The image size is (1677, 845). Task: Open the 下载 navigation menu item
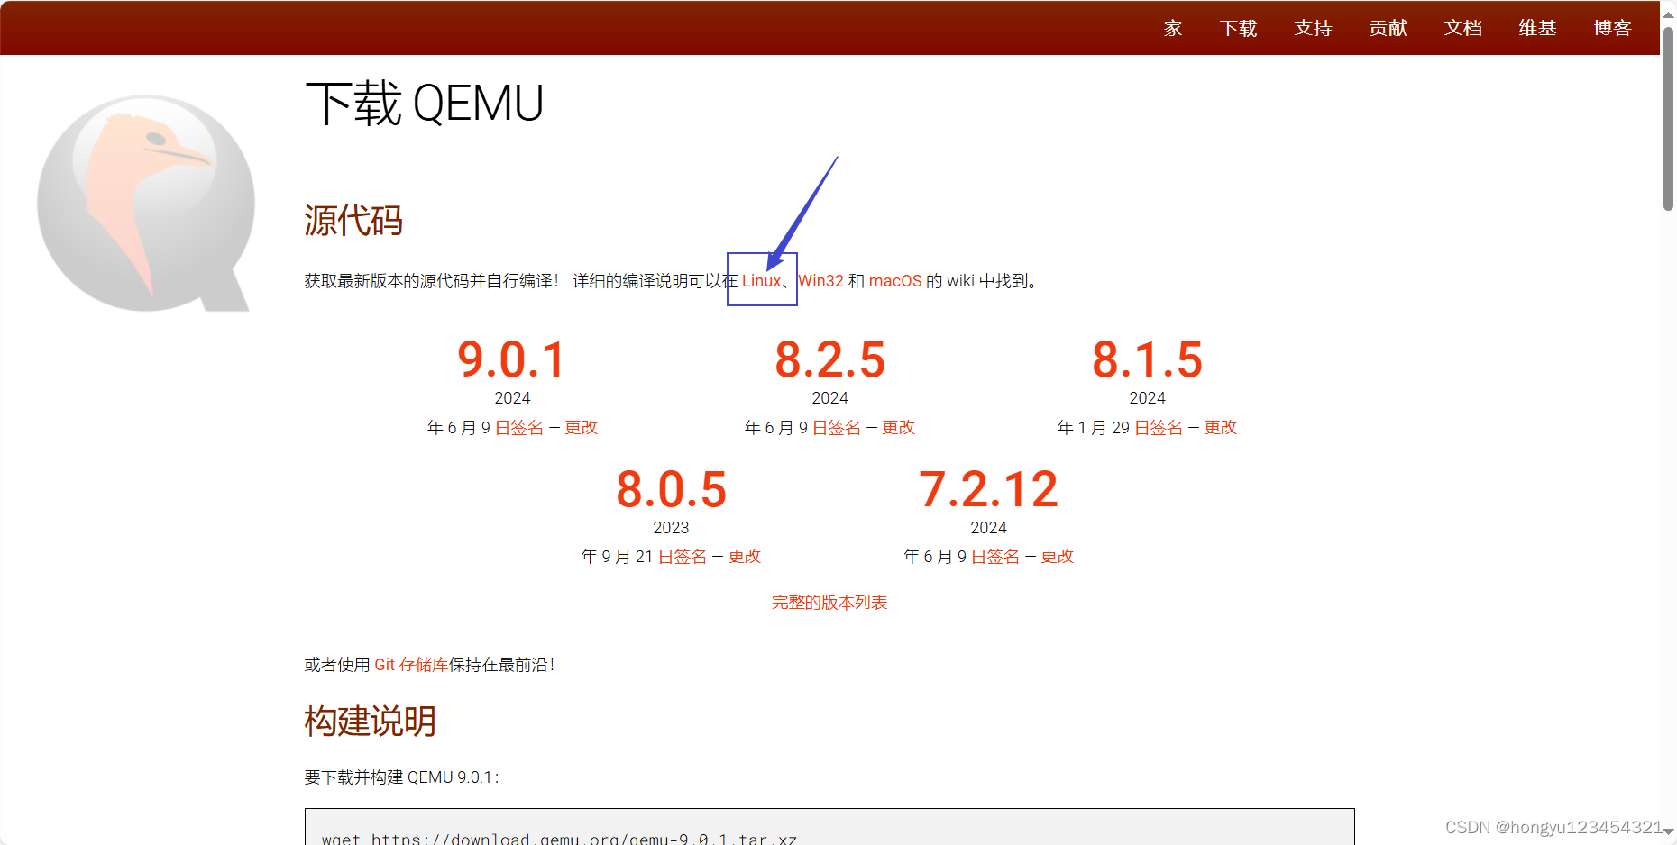[x=1238, y=28]
